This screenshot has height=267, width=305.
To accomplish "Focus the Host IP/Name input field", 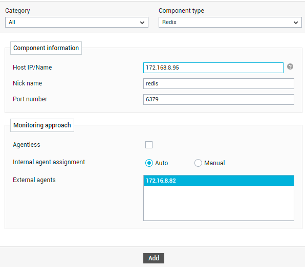I will 213,68.
